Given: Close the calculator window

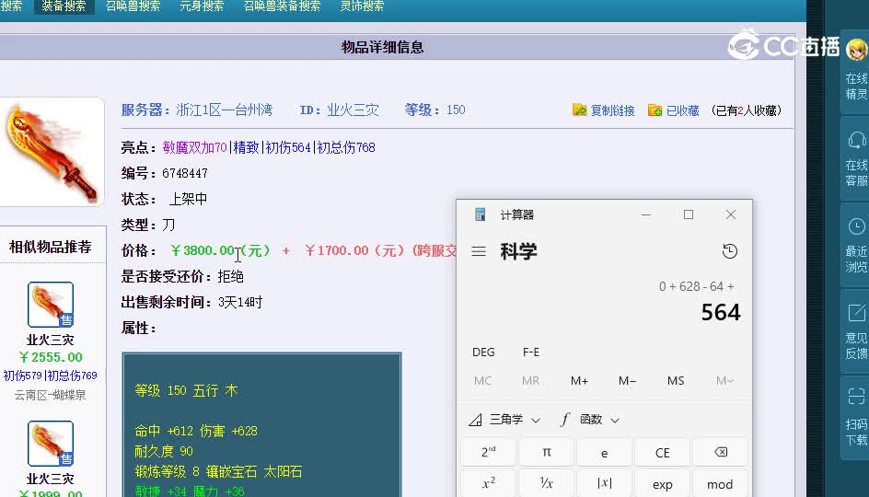Looking at the screenshot, I should coord(730,214).
